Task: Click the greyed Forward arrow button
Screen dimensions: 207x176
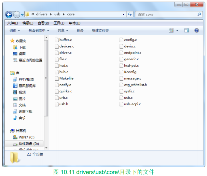Action: [17, 15]
